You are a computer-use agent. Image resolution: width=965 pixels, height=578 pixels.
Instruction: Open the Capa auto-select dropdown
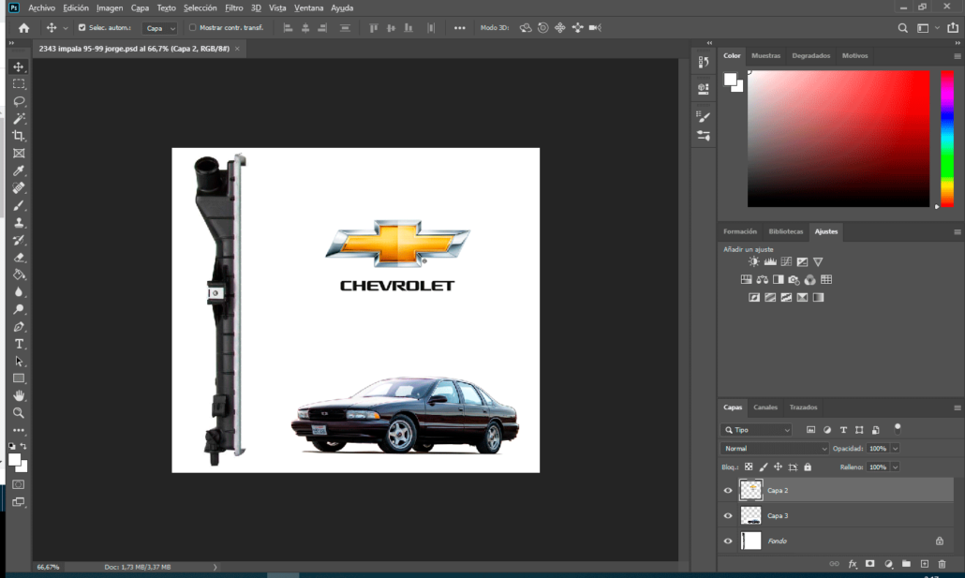160,28
